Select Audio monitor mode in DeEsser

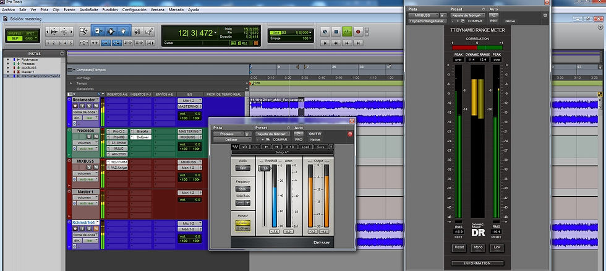tap(243, 223)
